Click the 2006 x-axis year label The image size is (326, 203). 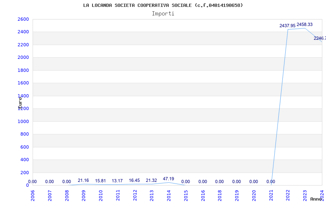(x=33, y=196)
